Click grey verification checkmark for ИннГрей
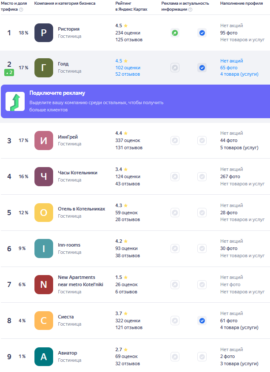The width and height of the screenshot is (270, 372). point(202,140)
